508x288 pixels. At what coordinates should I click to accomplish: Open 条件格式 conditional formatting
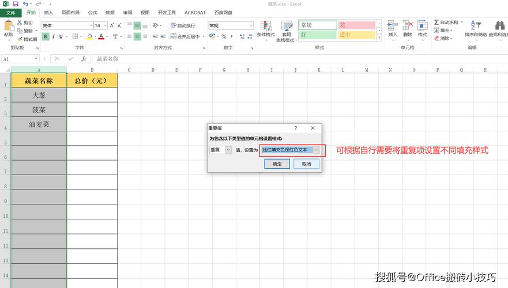pos(266,29)
